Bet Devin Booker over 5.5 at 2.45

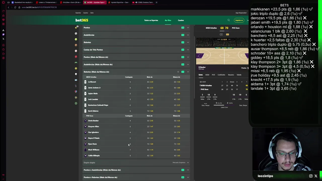(x=150, y=121)
